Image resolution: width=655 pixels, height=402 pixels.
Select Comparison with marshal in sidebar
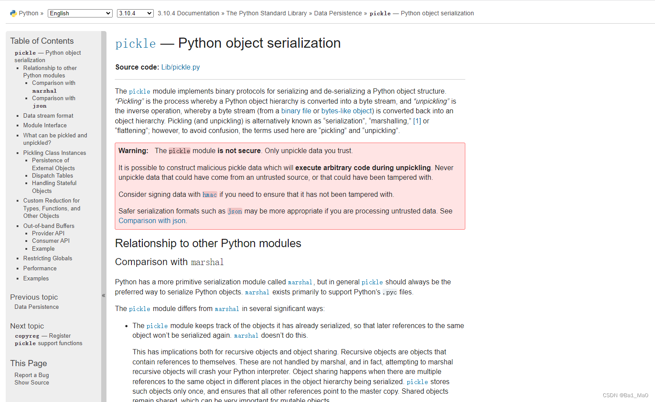click(x=53, y=87)
